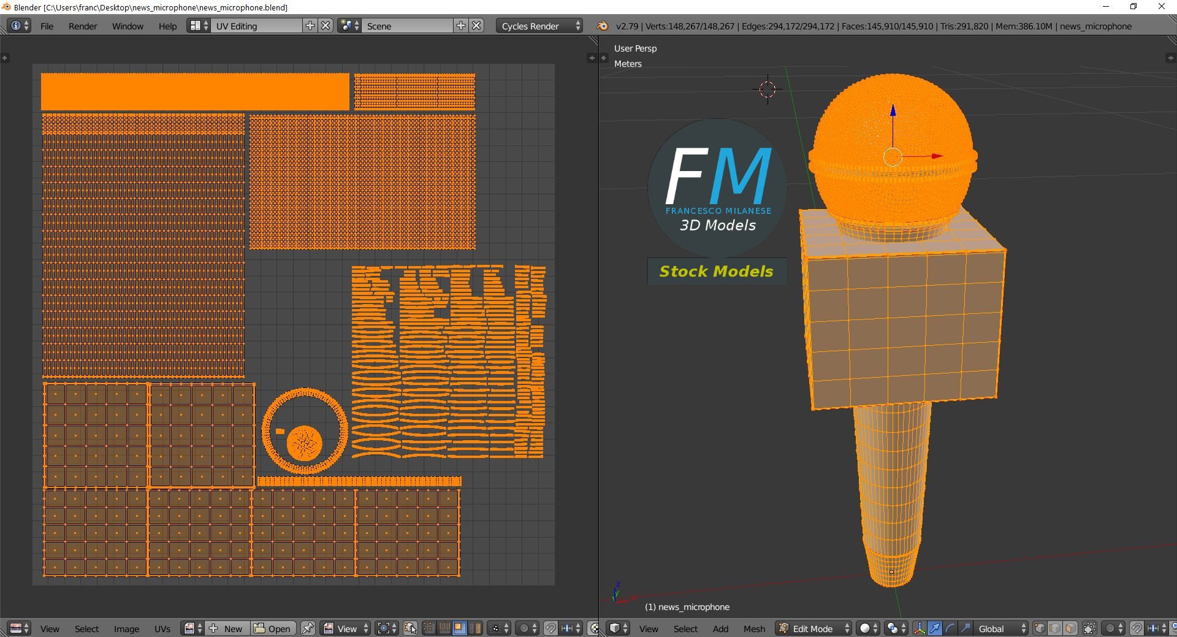Open the UVs menu
This screenshot has height=637, width=1177.
pyautogui.click(x=162, y=629)
